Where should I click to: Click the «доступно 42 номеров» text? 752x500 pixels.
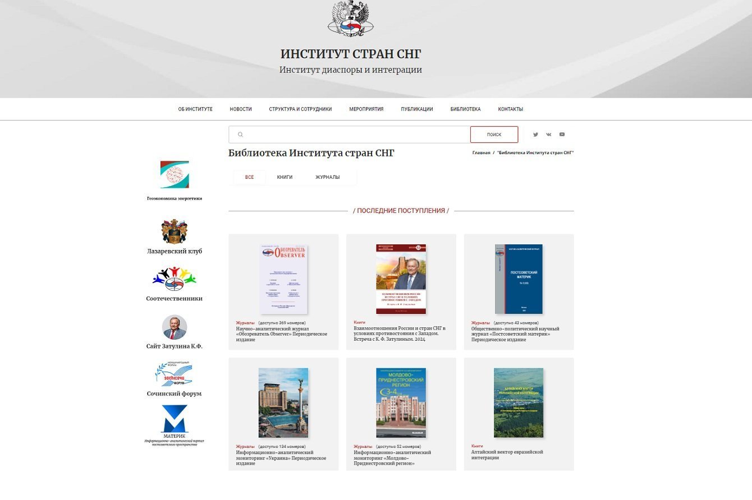pyautogui.click(x=516, y=323)
